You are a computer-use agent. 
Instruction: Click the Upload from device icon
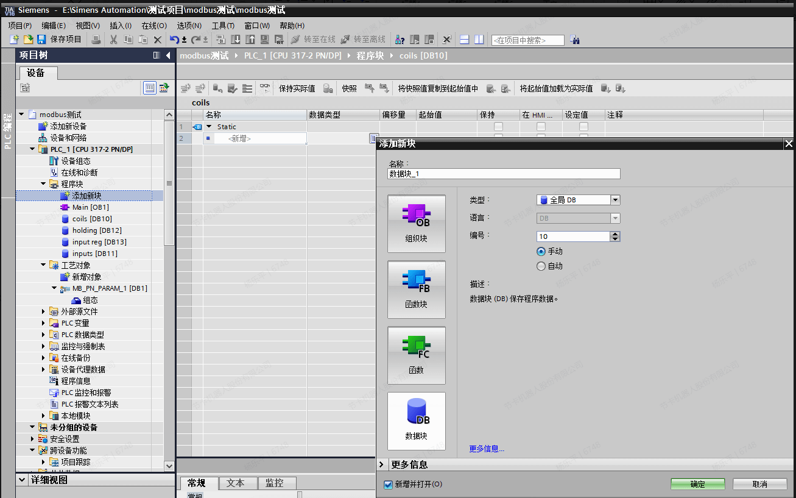click(250, 40)
